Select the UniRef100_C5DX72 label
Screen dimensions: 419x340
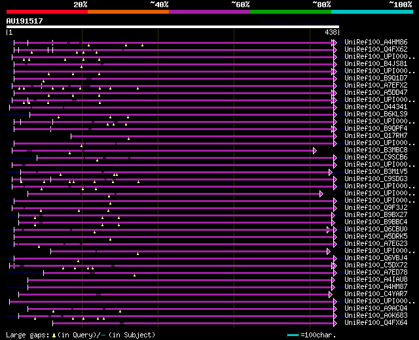pyautogui.click(x=376, y=265)
